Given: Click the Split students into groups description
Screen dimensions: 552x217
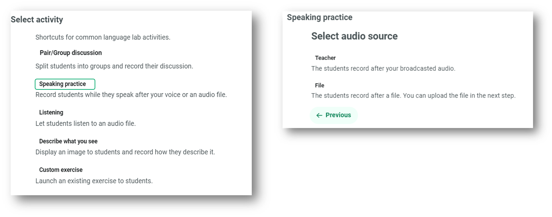Looking at the screenshot, I should click(114, 66).
